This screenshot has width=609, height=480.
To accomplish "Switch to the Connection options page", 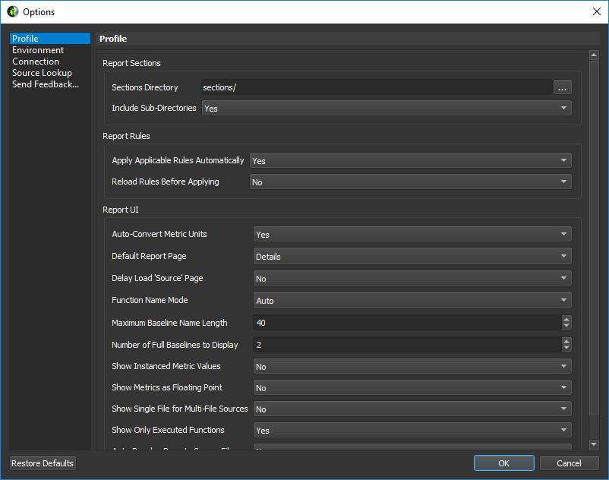I will click(x=36, y=62).
